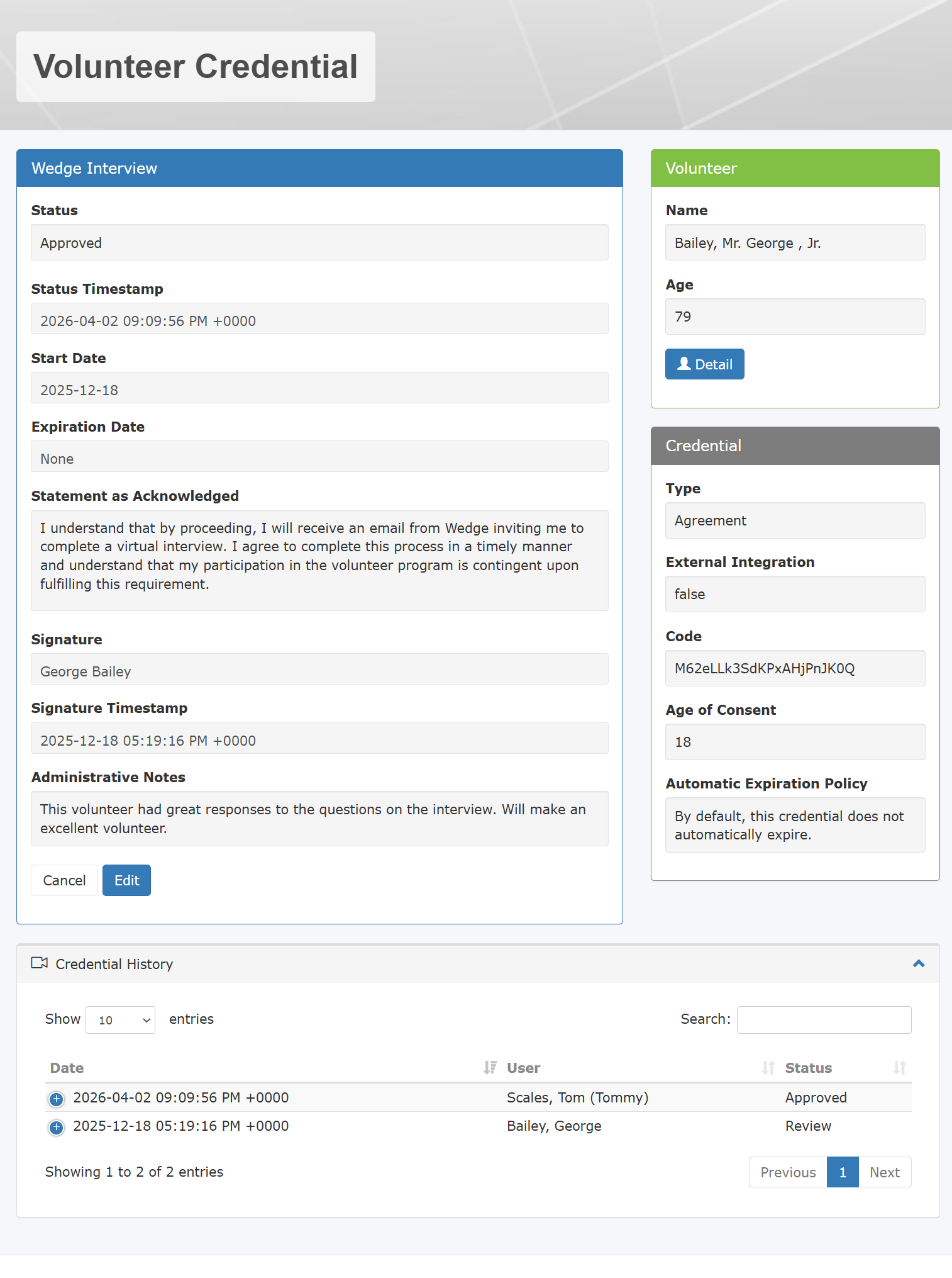
Task: Click the Status Timestamp field
Action: pos(319,318)
